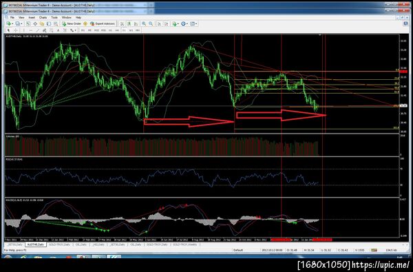The height and width of the screenshot is (272, 413).
Task: Open the Window menu
Action: (x=66, y=17)
